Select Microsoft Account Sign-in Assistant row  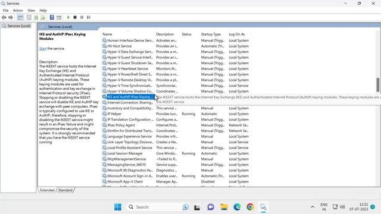click(176, 176)
